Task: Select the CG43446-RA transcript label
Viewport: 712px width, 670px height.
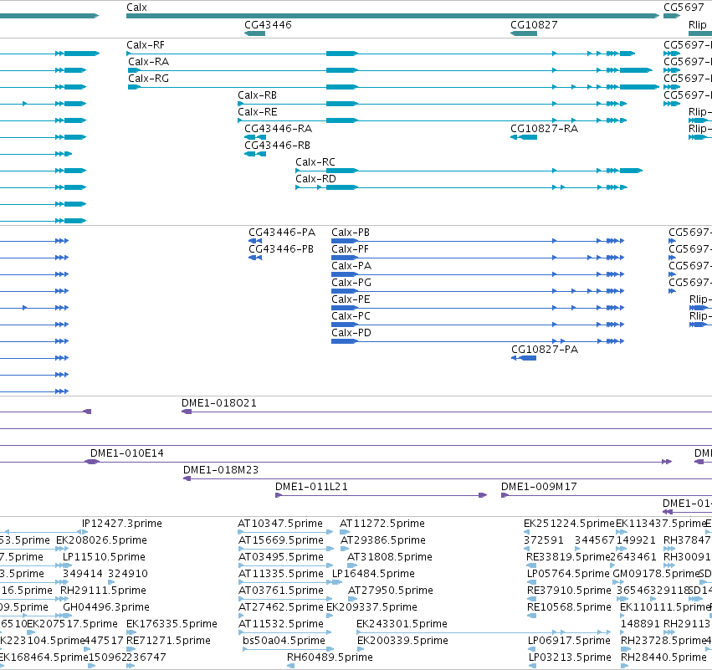Action: click(x=279, y=129)
